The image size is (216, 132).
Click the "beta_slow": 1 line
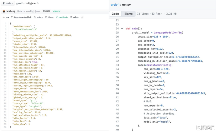coord(21,124)
